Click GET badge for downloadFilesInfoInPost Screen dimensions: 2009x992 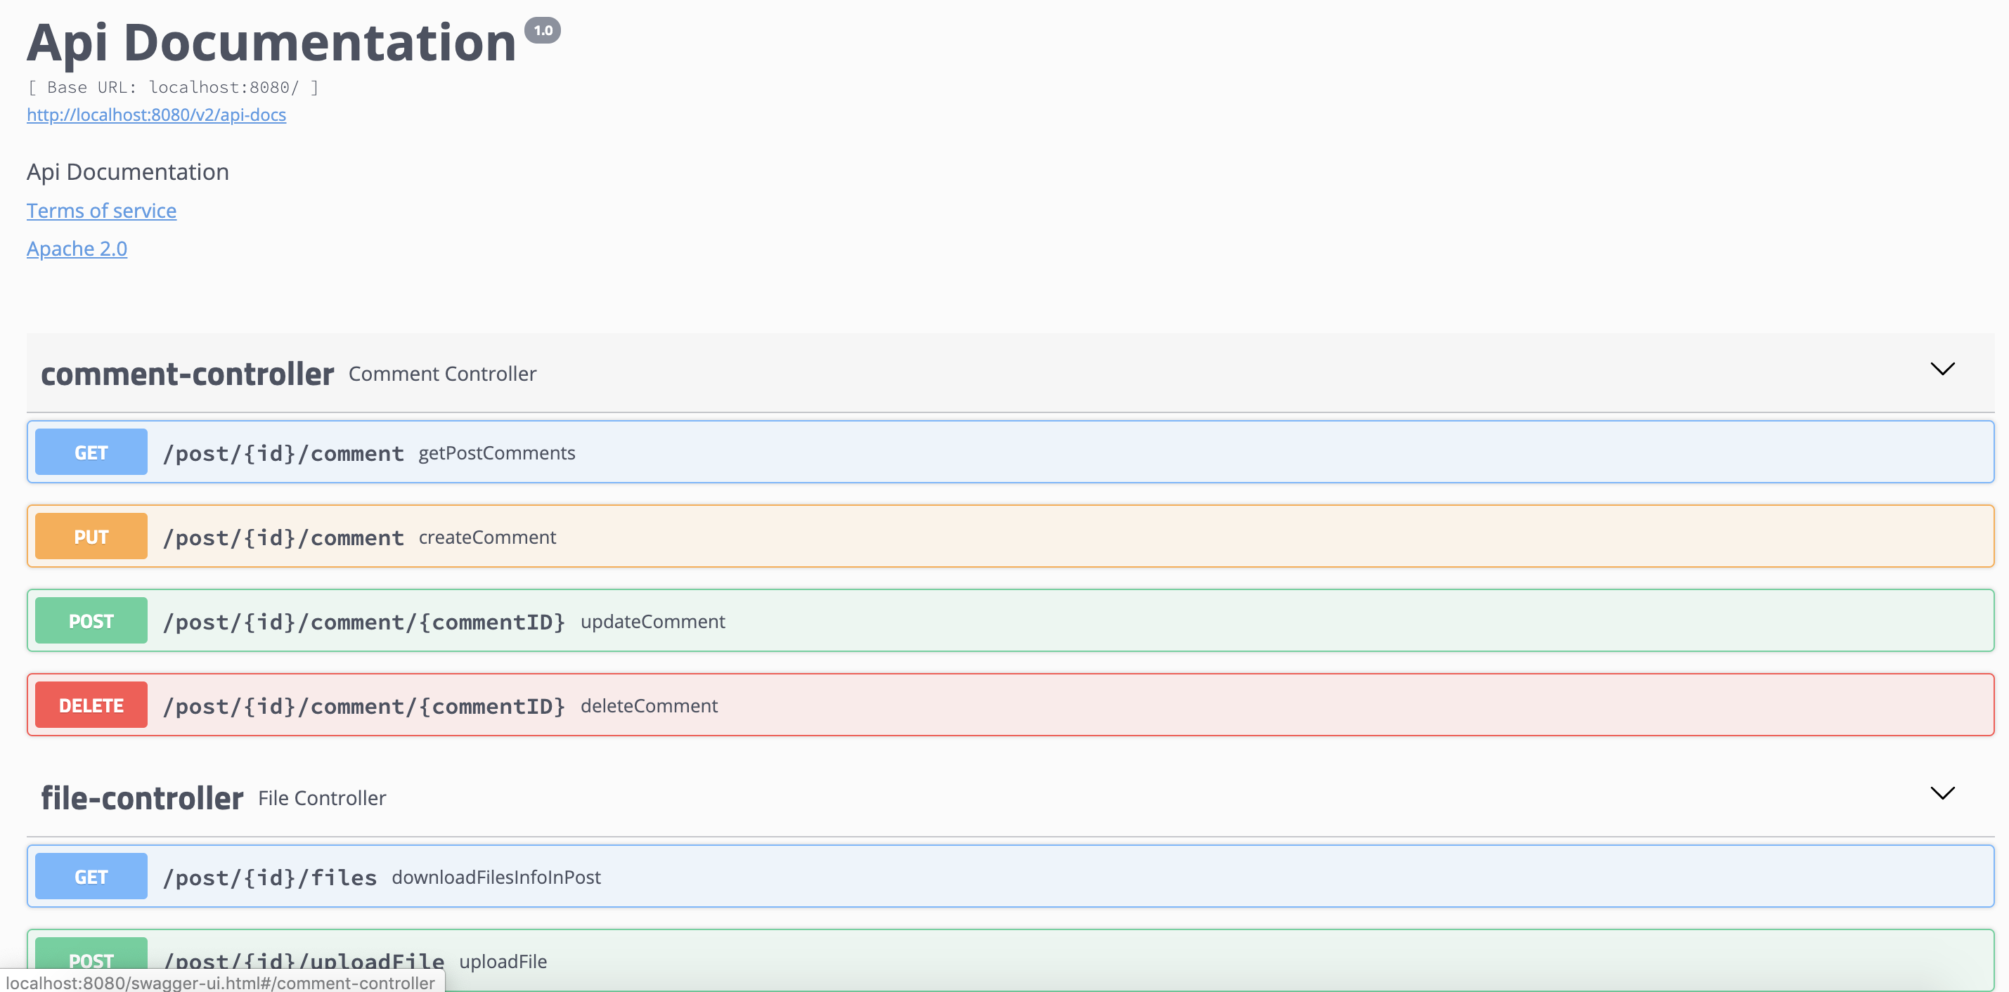[x=91, y=876]
